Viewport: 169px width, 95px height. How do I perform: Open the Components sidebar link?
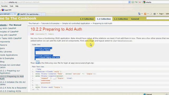5,42
